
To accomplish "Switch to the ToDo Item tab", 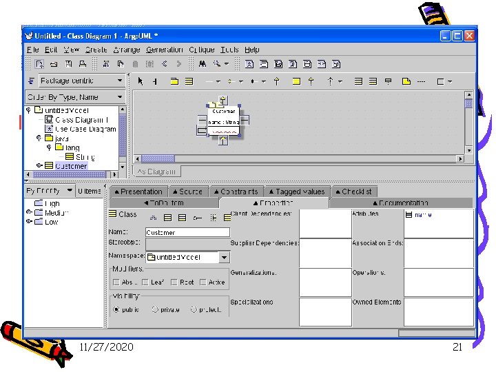I will [163, 203].
